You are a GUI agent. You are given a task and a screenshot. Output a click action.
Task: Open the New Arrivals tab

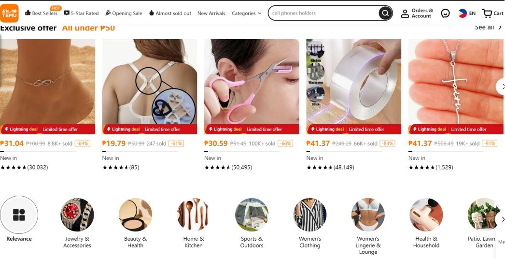(211, 13)
